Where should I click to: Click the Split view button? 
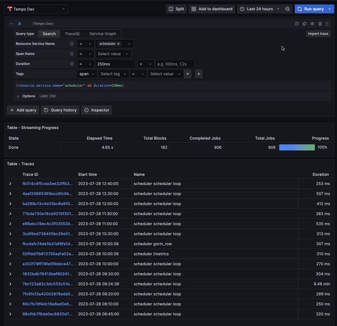pos(176,9)
